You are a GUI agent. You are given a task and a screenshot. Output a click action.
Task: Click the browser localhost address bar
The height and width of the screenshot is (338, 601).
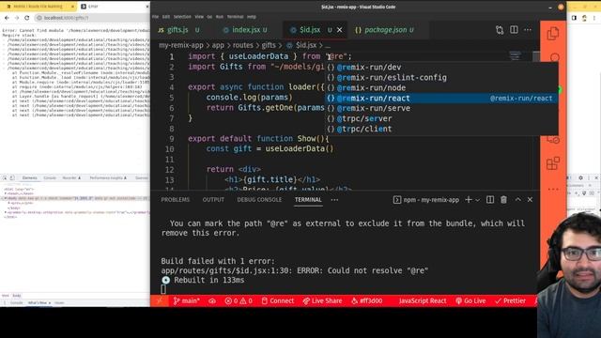point(92,18)
